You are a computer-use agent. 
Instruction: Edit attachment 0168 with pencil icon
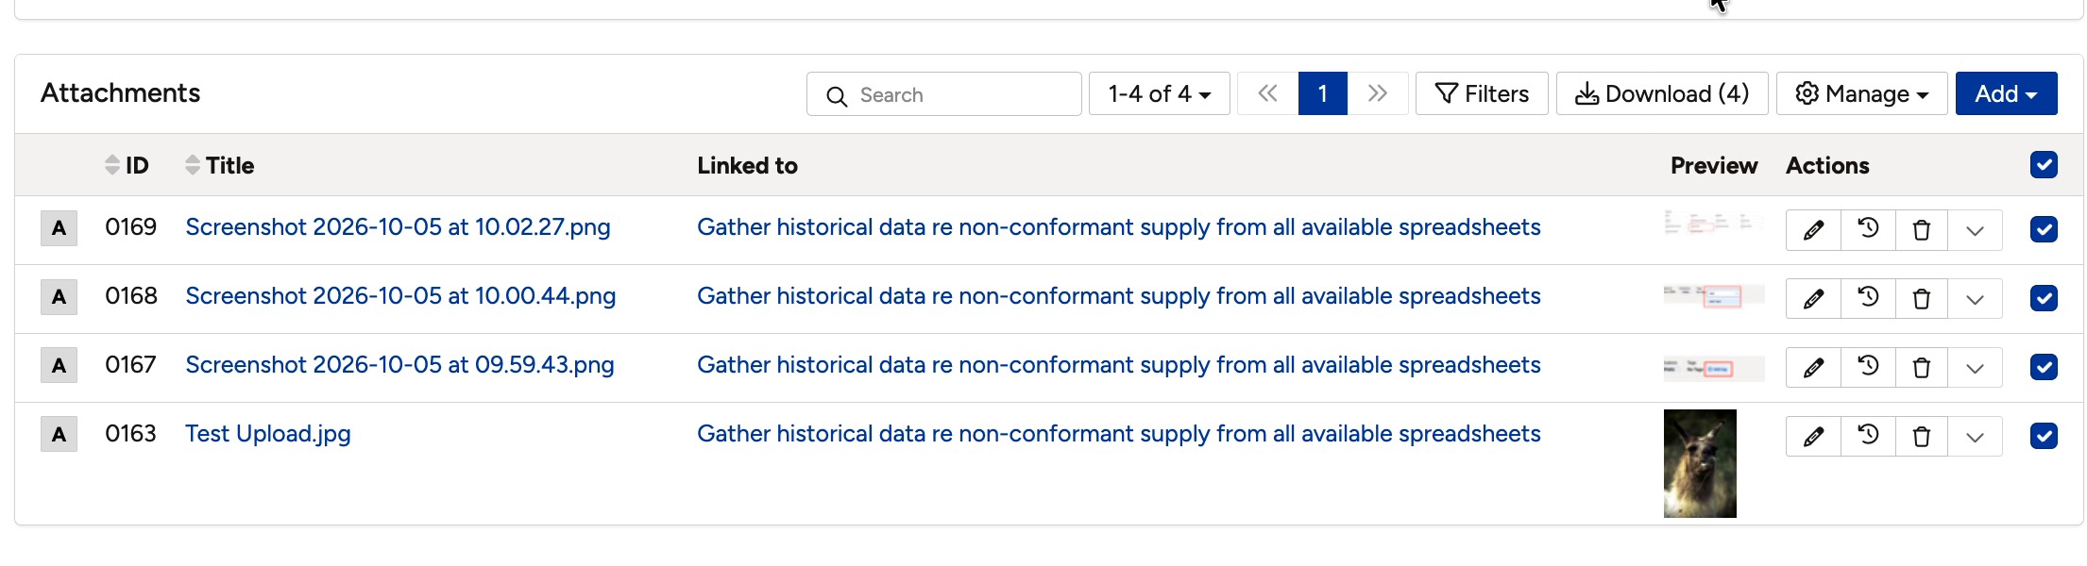(x=1813, y=299)
